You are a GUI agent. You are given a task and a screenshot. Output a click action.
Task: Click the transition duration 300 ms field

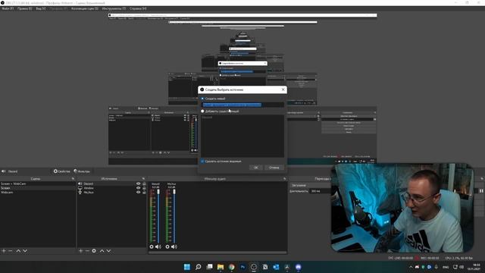pyautogui.click(x=320, y=191)
